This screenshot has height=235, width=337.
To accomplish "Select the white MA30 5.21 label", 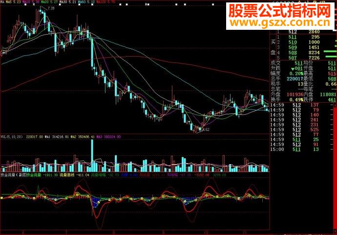I will coord(68,2).
